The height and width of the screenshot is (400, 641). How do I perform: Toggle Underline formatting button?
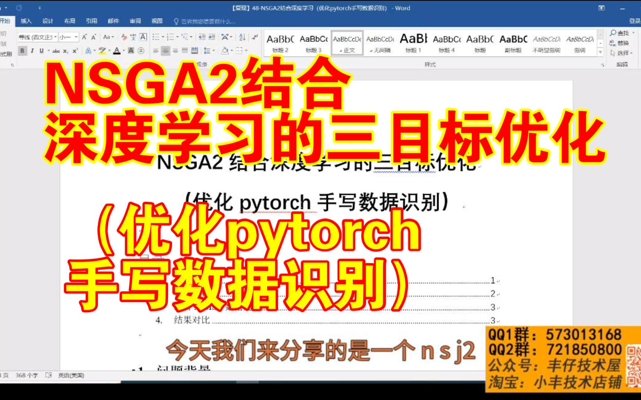pyautogui.click(x=41, y=51)
